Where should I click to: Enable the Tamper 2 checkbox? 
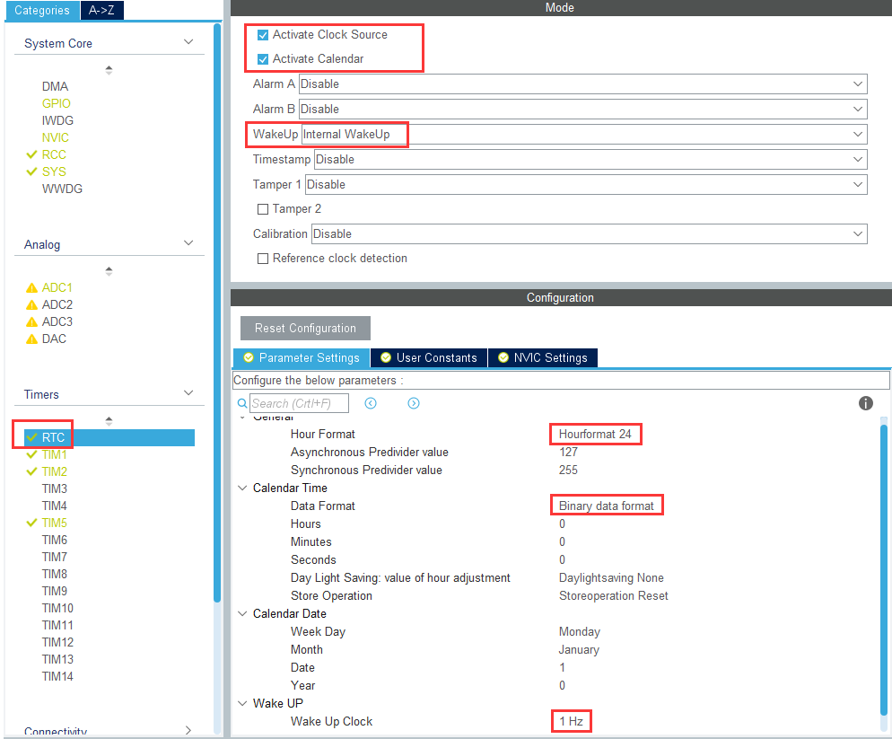pyautogui.click(x=263, y=209)
